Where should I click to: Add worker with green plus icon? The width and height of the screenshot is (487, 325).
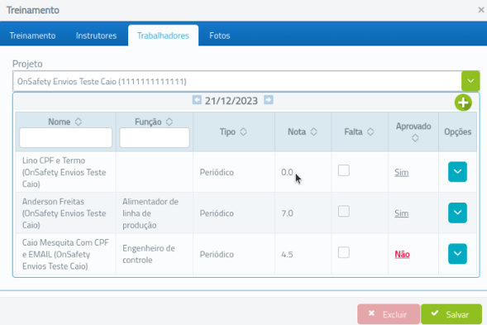[x=463, y=103]
